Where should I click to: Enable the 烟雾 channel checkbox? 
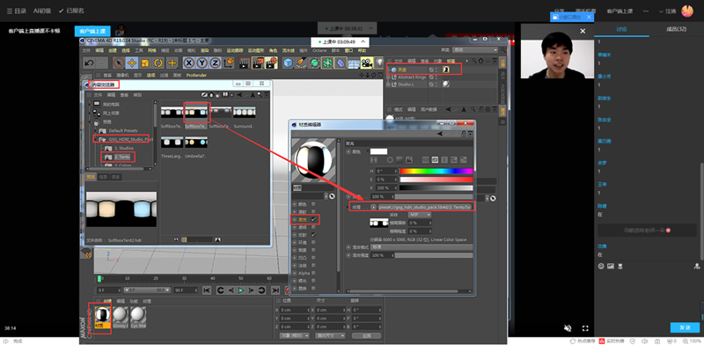click(313, 250)
